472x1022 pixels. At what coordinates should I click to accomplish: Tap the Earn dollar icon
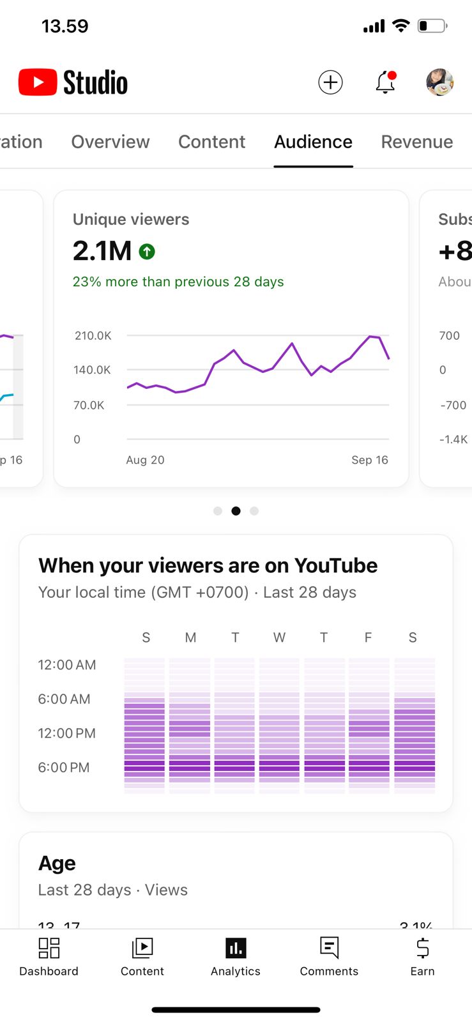pos(422,956)
